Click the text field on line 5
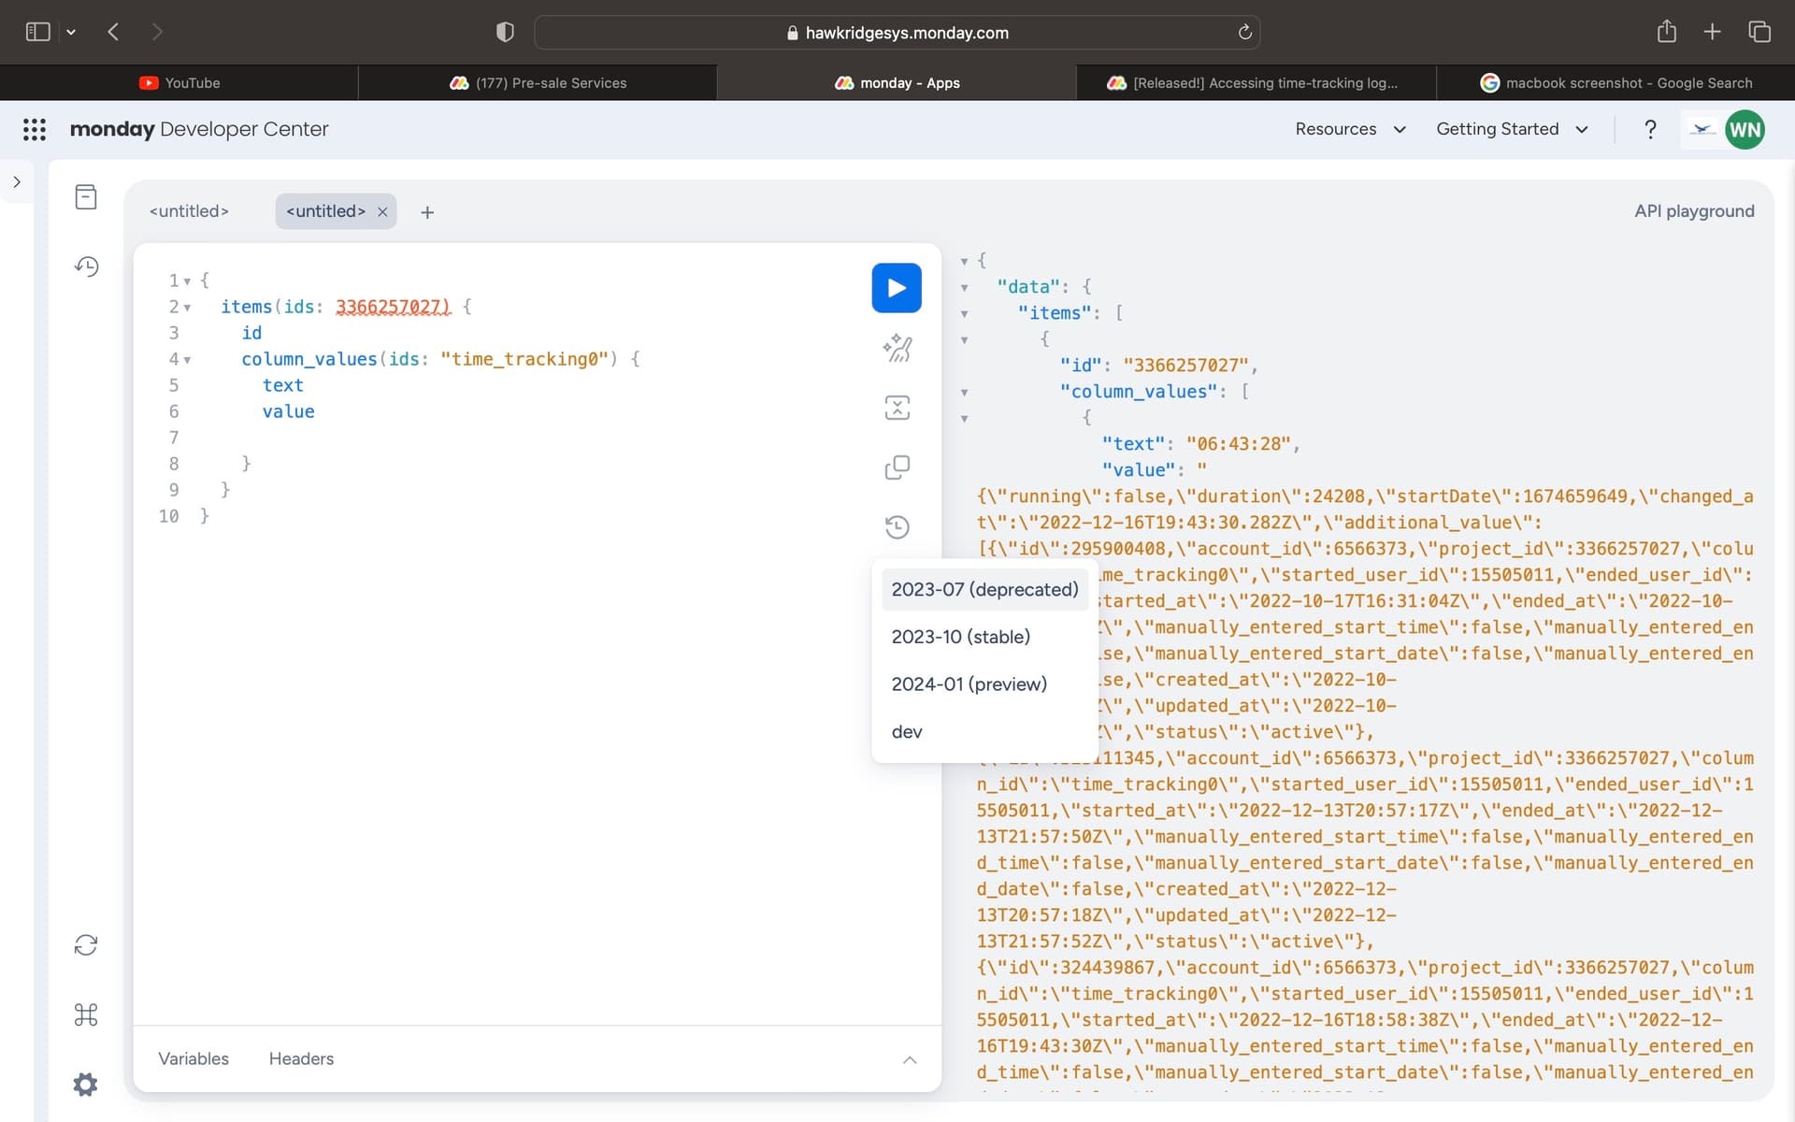The width and height of the screenshot is (1795, 1122). click(x=282, y=385)
